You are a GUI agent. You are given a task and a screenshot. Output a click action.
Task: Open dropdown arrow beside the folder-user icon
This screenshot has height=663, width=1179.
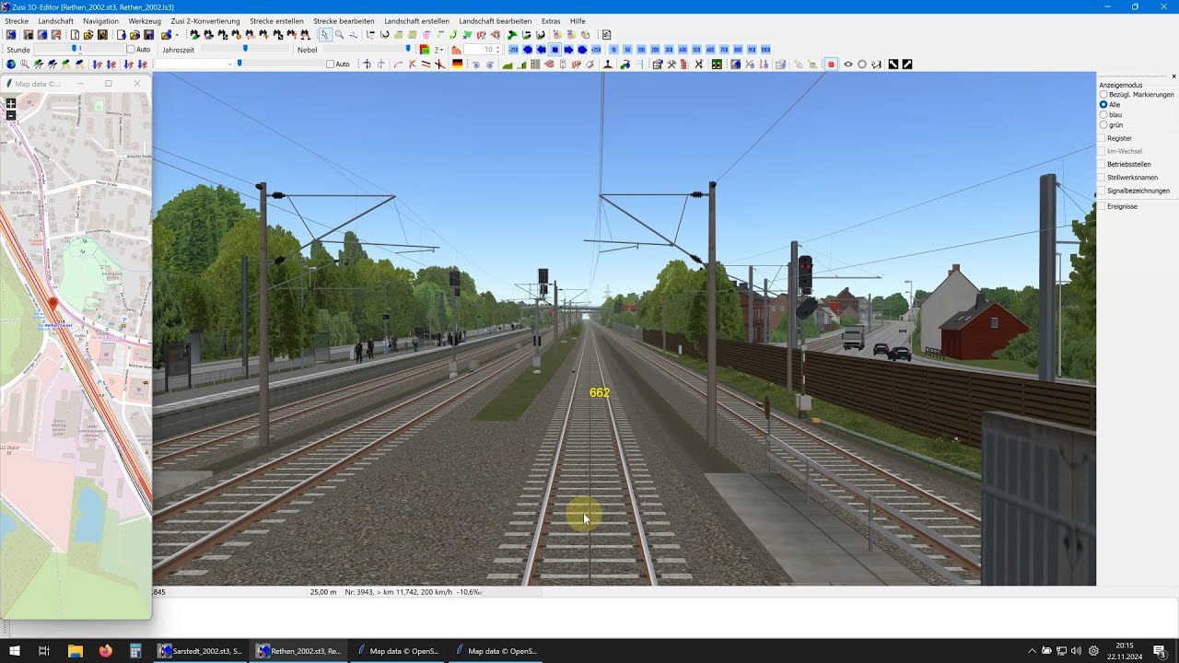click(x=177, y=35)
